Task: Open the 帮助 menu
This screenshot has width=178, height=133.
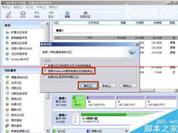Action: (x=53, y=7)
